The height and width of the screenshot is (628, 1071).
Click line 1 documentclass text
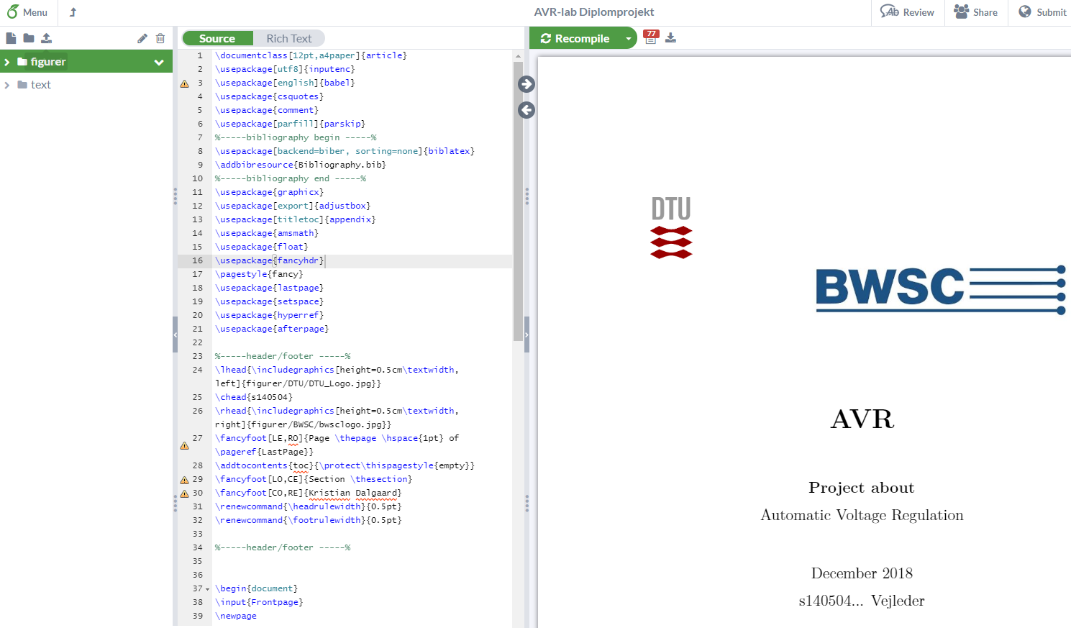pos(311,55)
